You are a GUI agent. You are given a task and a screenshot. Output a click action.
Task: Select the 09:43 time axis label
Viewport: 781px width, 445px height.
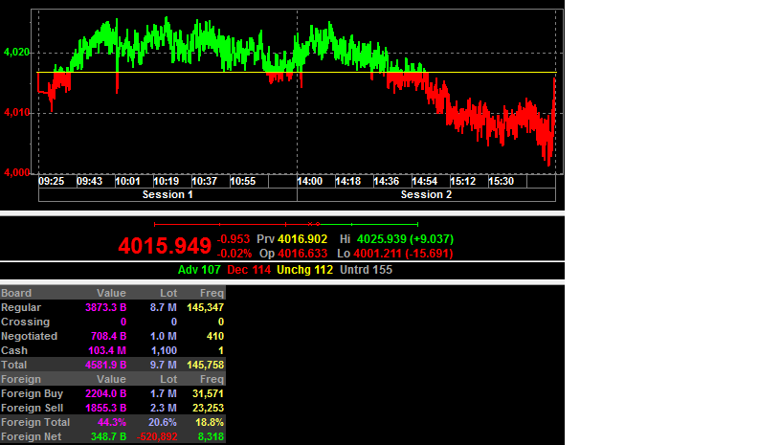pyautogui.click(x=90, y=181)
